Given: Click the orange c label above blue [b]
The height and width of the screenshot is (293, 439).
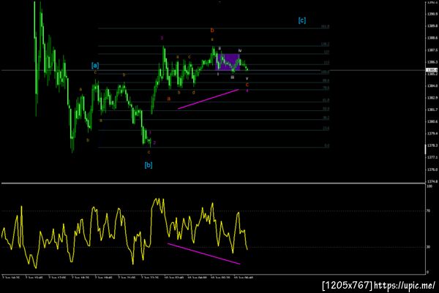Looking at the screenshot, I should coord(149,152).
